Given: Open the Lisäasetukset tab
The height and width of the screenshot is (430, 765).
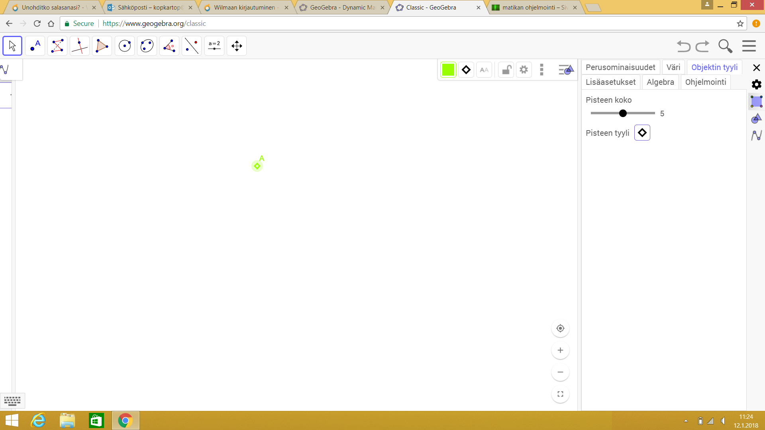Looking at the screenshot, I should coord(610,82).
